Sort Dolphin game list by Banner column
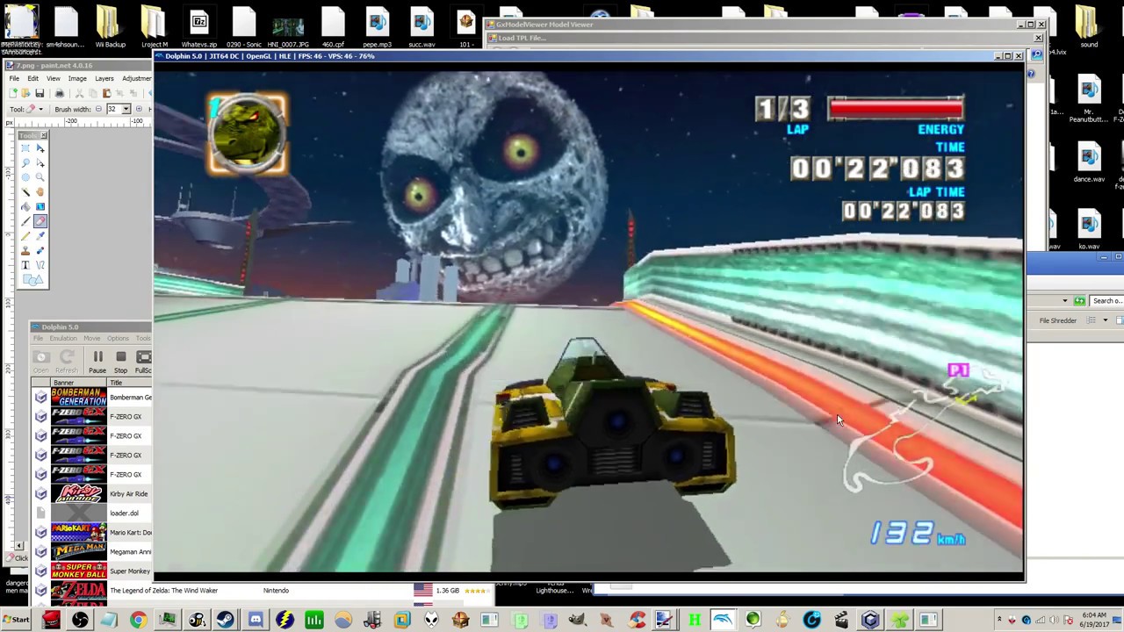The image size is (1124, 632). [x=78, y=383]
